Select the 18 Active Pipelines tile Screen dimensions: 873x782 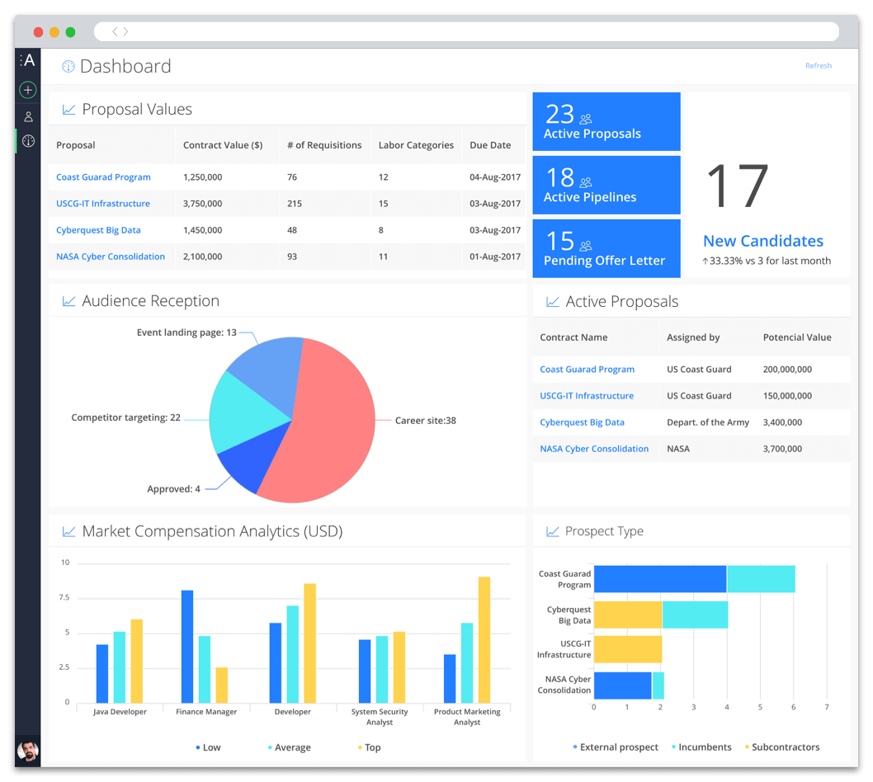click(x=606, y=186)
